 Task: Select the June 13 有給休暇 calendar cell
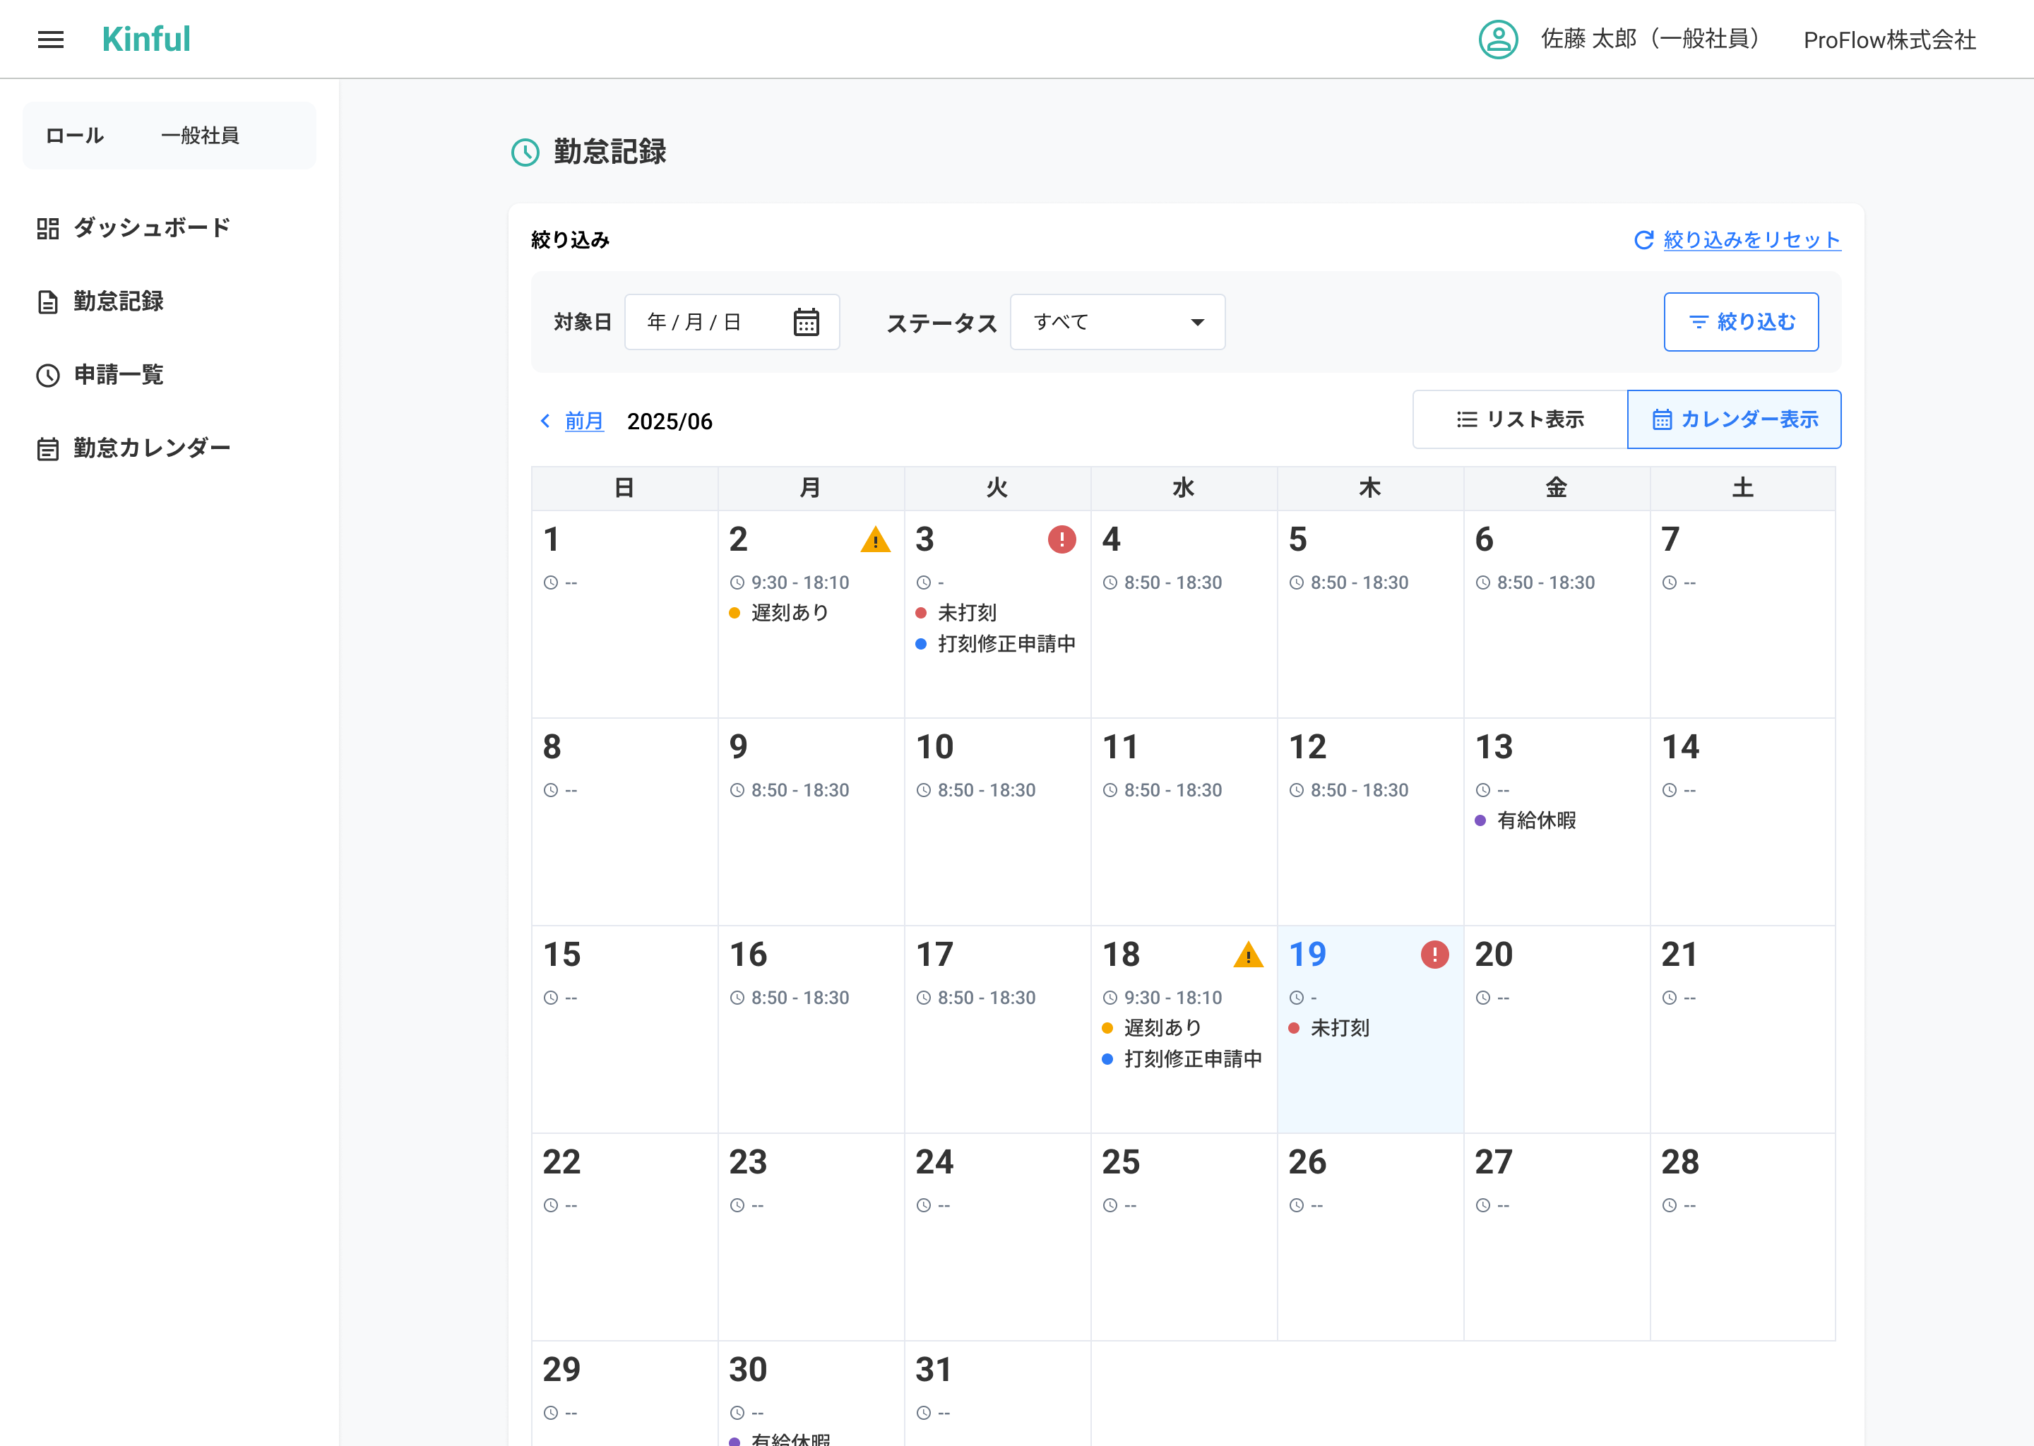pos(1556,821)
